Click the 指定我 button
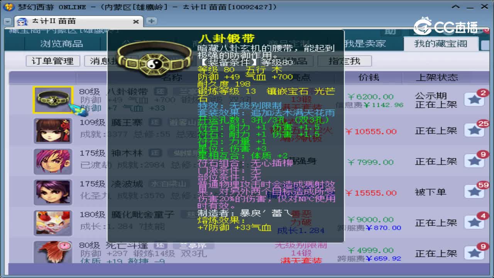This screenshot has width=494, height=278. [x=345, y=61]
